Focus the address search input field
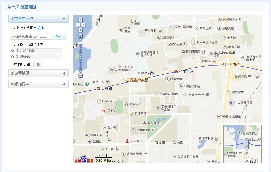 pos(31,36)
